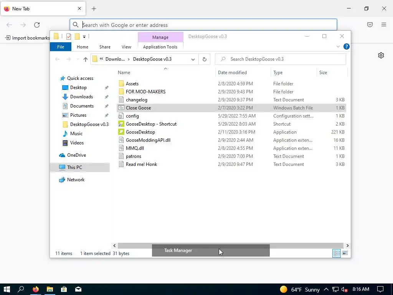
Task: Switch to the Share ribbon tab
Action: click(105, 47)
